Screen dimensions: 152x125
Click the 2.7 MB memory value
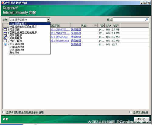click(116, 30)
